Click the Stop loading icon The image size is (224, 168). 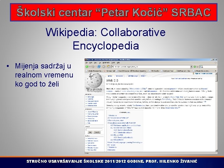click(x=104, y=67)
